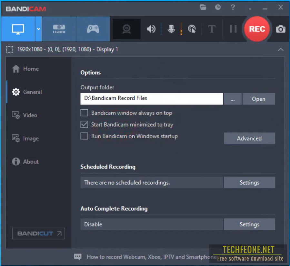Image resolution: width=290 pixels, height=266 pixels.
Task: Browse output folder with the ... button
Action: (233, 99)
